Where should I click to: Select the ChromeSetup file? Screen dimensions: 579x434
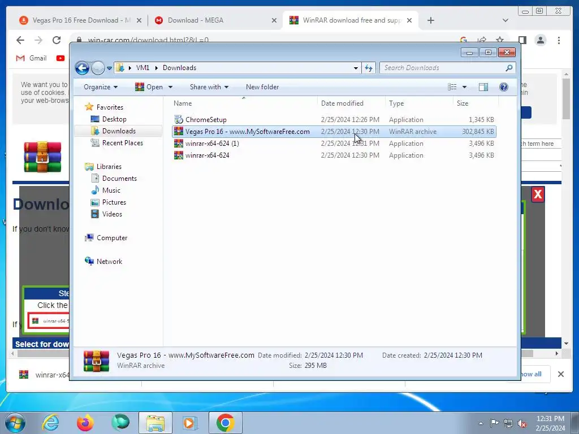[334, 120]
